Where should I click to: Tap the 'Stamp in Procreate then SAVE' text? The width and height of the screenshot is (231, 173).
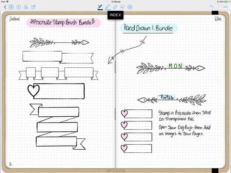[185, 113]
